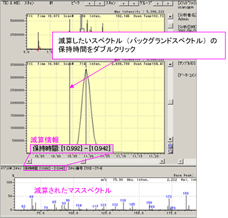The image size is (228, 218).
Task: Click left arrow of horizontal chromatogram scrollbar
Action: [29, 161]
